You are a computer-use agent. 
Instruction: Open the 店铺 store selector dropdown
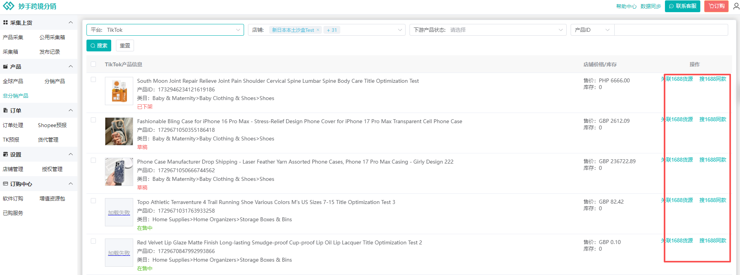[x=327, y=30]
